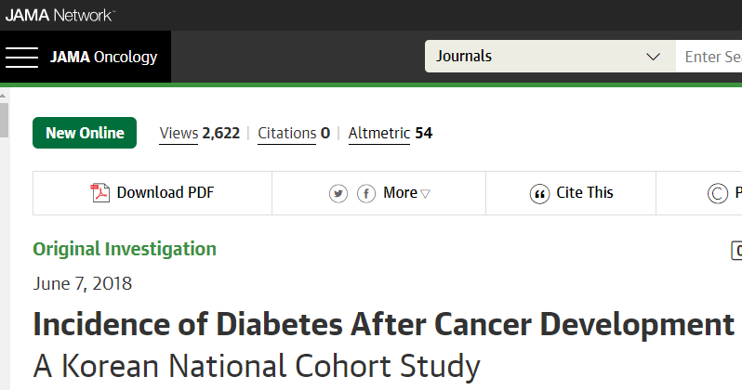Viewport: 742px width, 390px height.
Task: Click the New Online badge
Action: 85,133
